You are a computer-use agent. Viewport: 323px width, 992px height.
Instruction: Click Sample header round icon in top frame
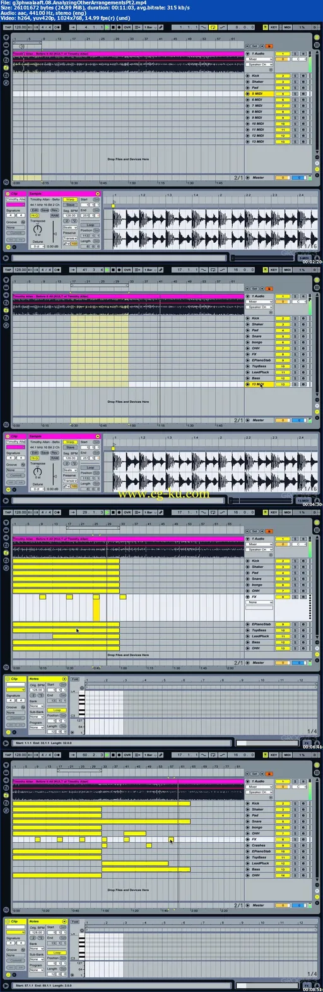[x=98, y=193]
